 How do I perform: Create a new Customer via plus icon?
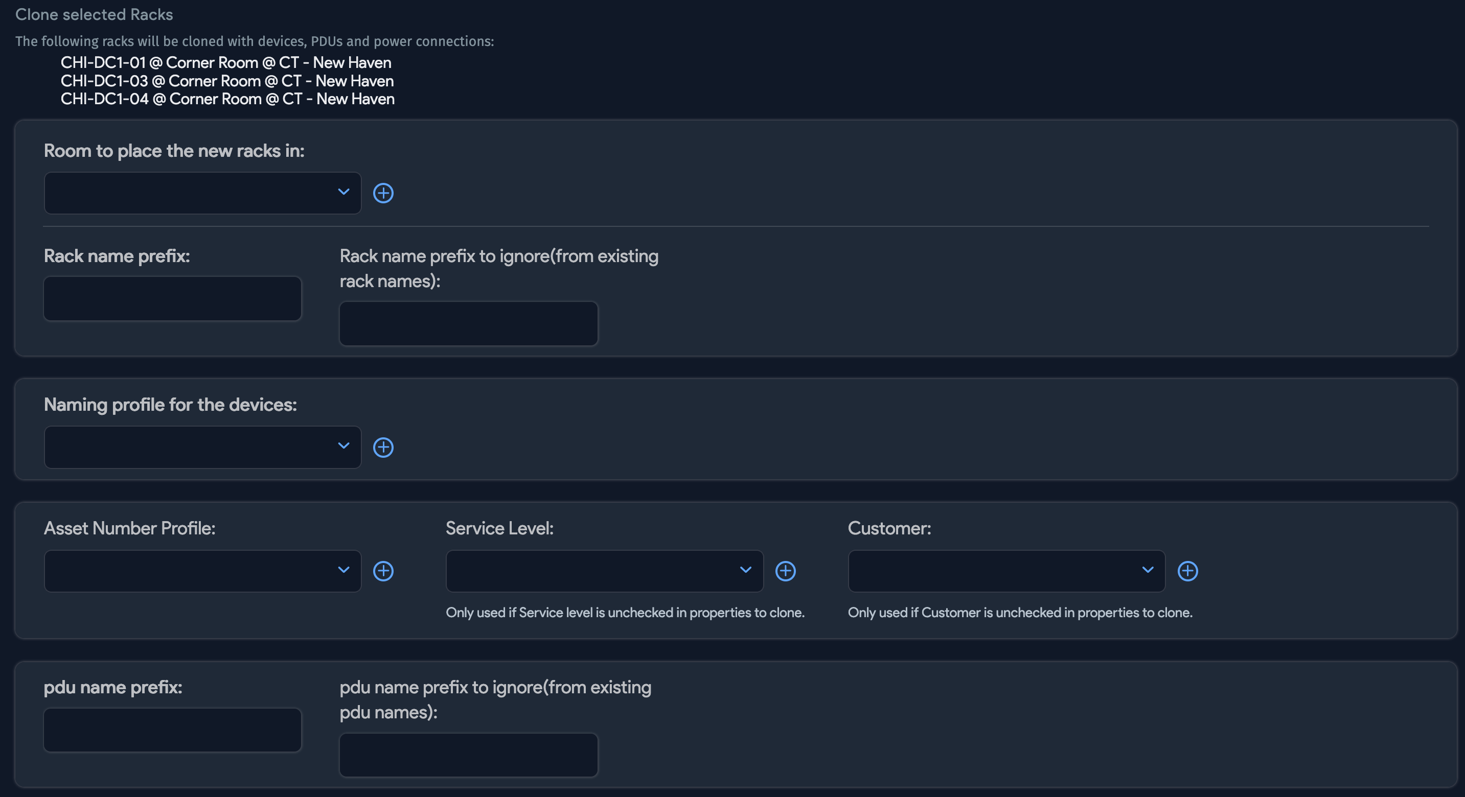pos(1187,571)
